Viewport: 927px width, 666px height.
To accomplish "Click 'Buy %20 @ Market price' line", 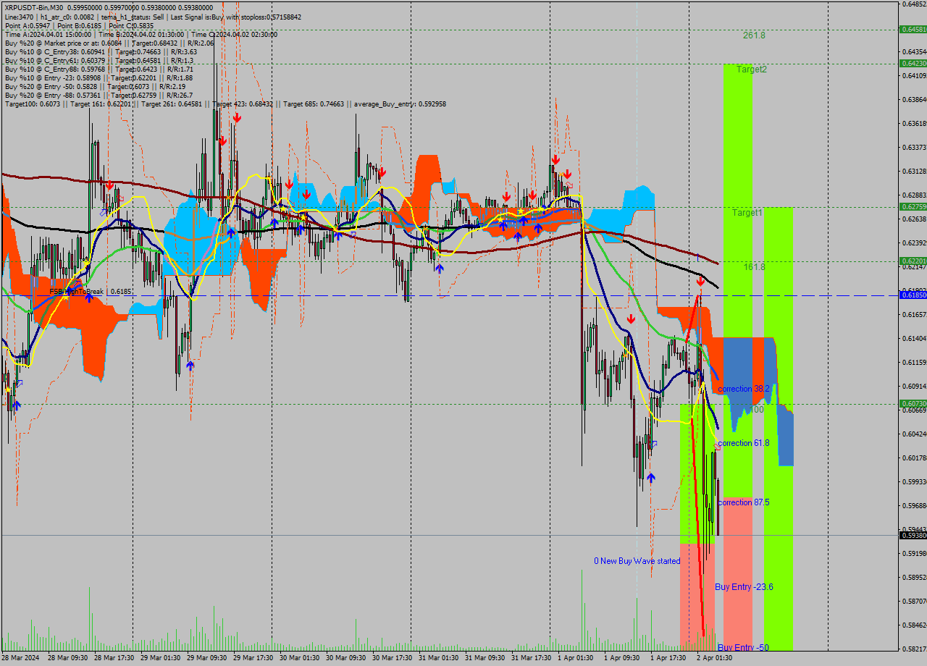I will coord(109,43).
